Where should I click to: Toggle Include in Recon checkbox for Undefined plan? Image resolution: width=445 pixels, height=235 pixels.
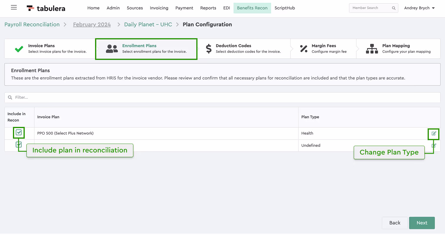tap(19, 145)
